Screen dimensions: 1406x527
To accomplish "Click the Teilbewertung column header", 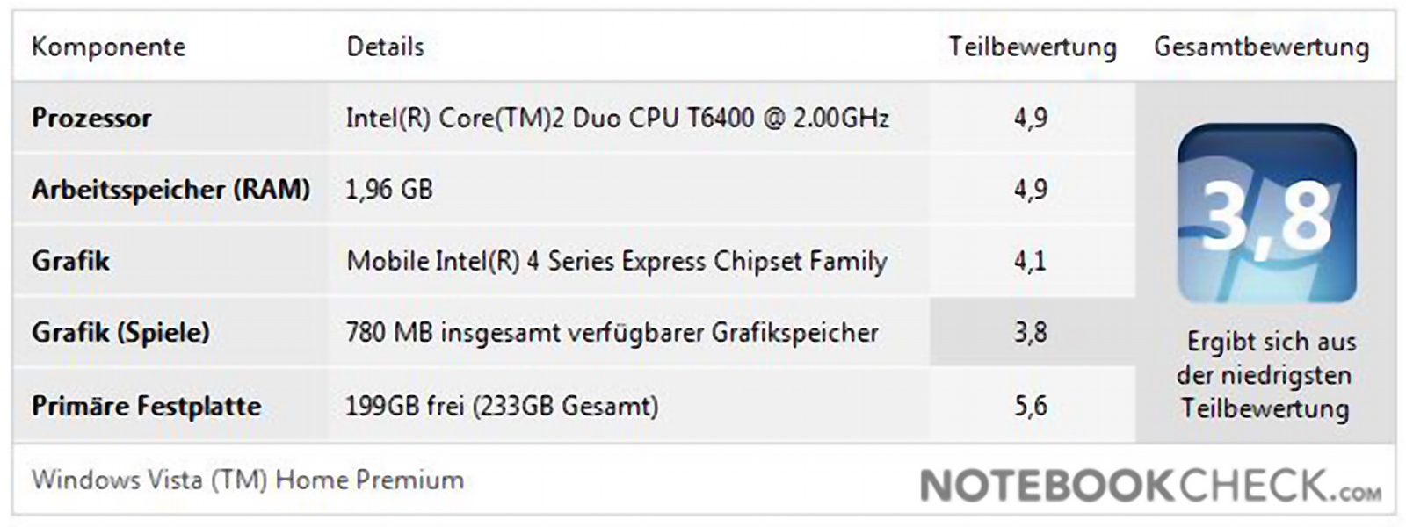I will pyautogui.click(x=1032, y=47).
